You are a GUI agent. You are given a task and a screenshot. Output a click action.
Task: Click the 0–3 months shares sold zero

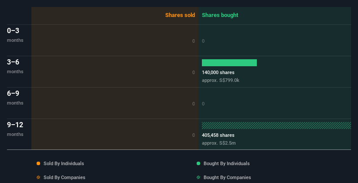(194, 41)
